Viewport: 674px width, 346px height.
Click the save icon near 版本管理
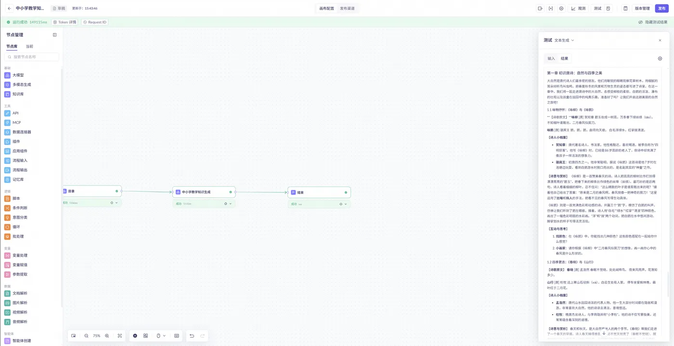(x=625, y=8)
